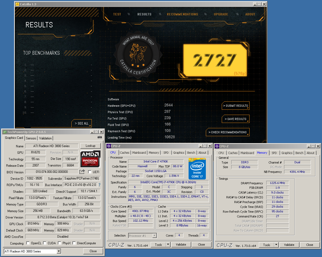Viewport: 322px width, 257px height.
Task: Click the Loading Time value 10628
Action: pos(169,137)
